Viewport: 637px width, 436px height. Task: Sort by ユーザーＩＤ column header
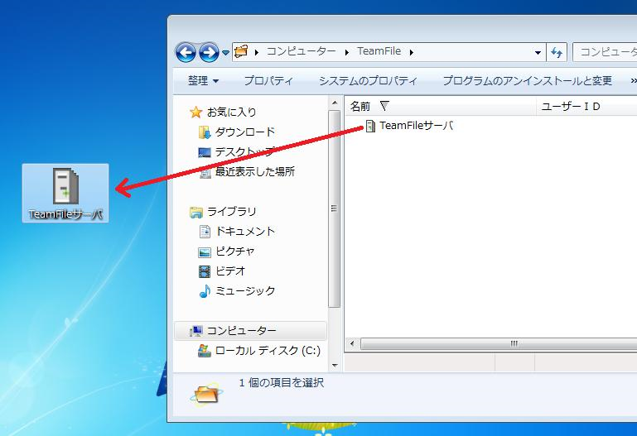click(570, 107)
